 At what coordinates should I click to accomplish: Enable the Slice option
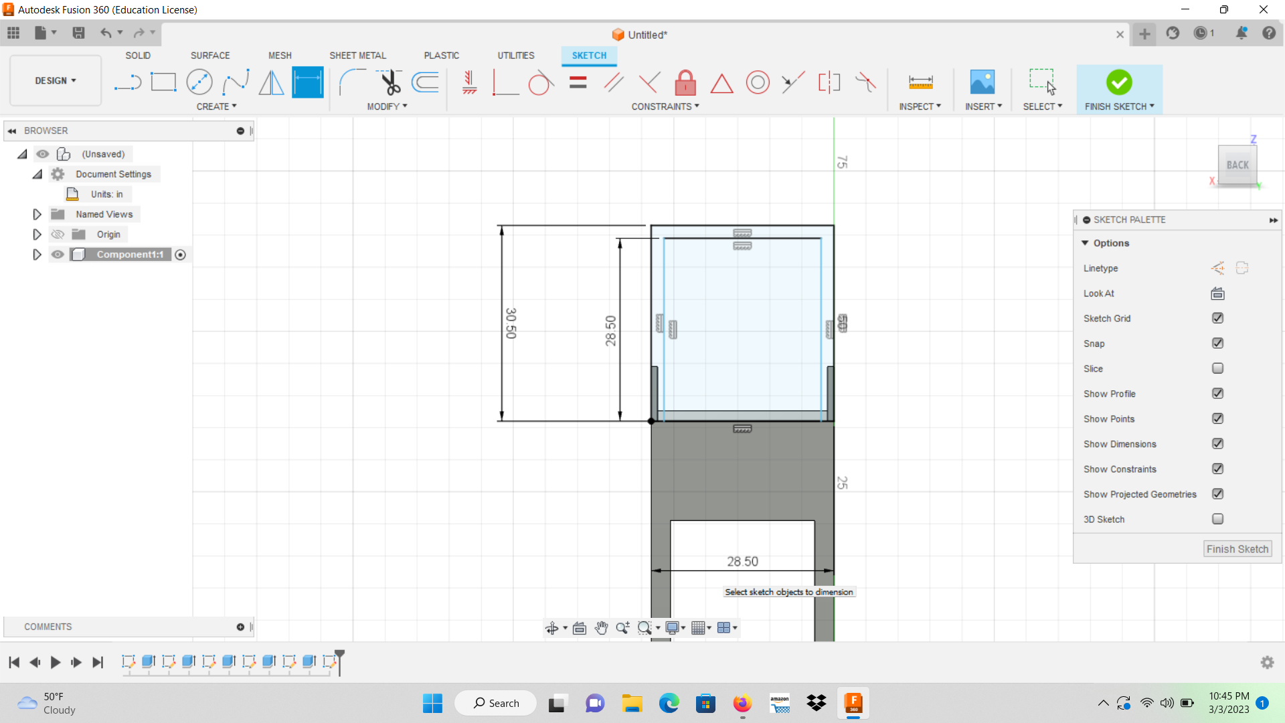(x=1217, y=368)
